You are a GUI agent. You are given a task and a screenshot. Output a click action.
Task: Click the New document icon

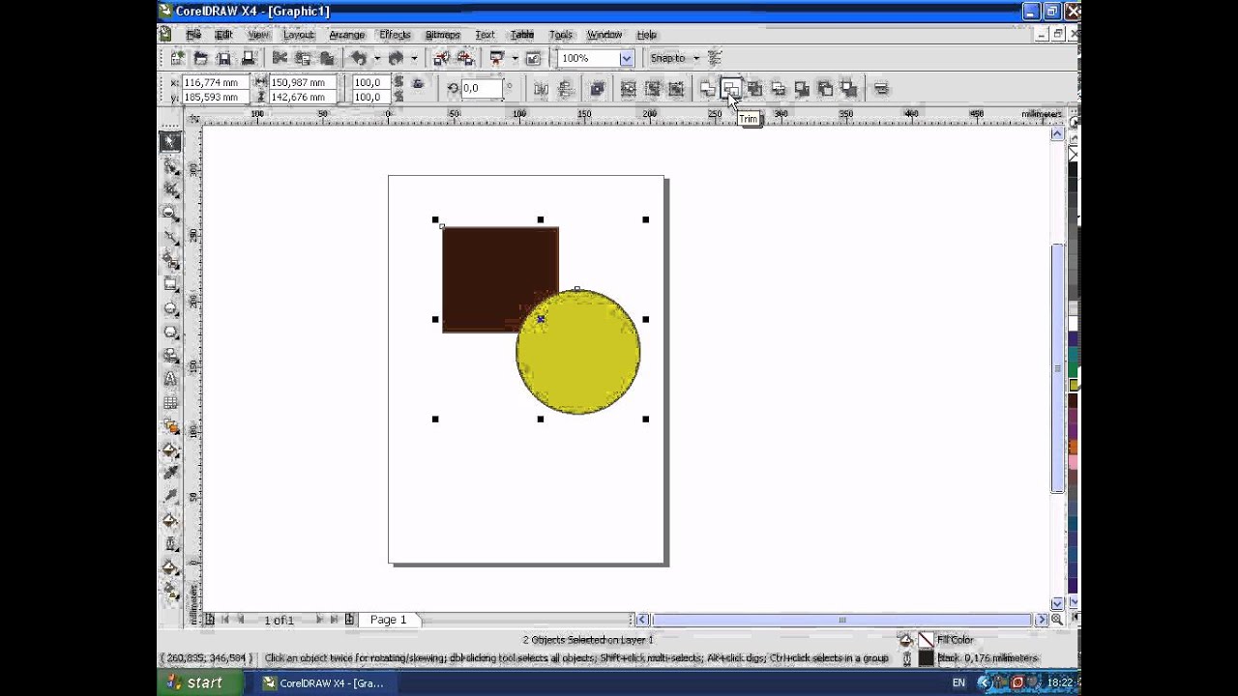coord(177,58)
